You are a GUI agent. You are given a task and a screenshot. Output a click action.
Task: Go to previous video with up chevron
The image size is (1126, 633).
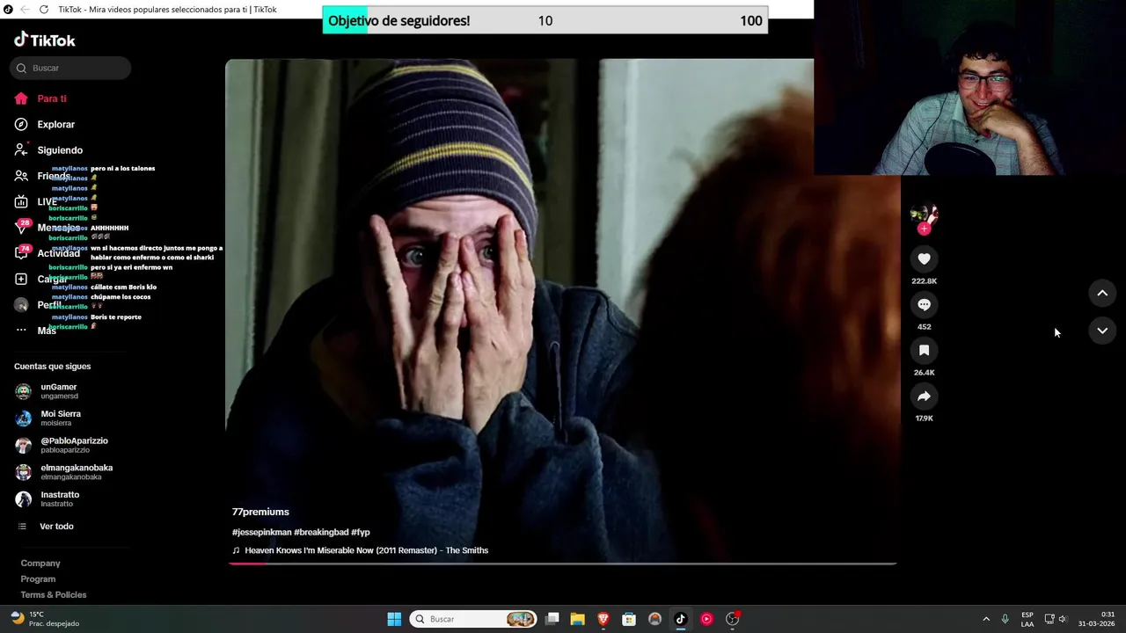[1102, 293]
